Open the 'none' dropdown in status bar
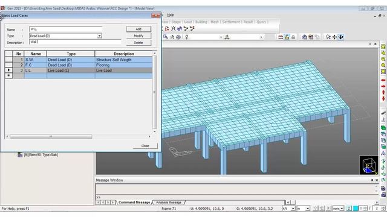The height and width of the screenshot is (217, 387). 342,209
